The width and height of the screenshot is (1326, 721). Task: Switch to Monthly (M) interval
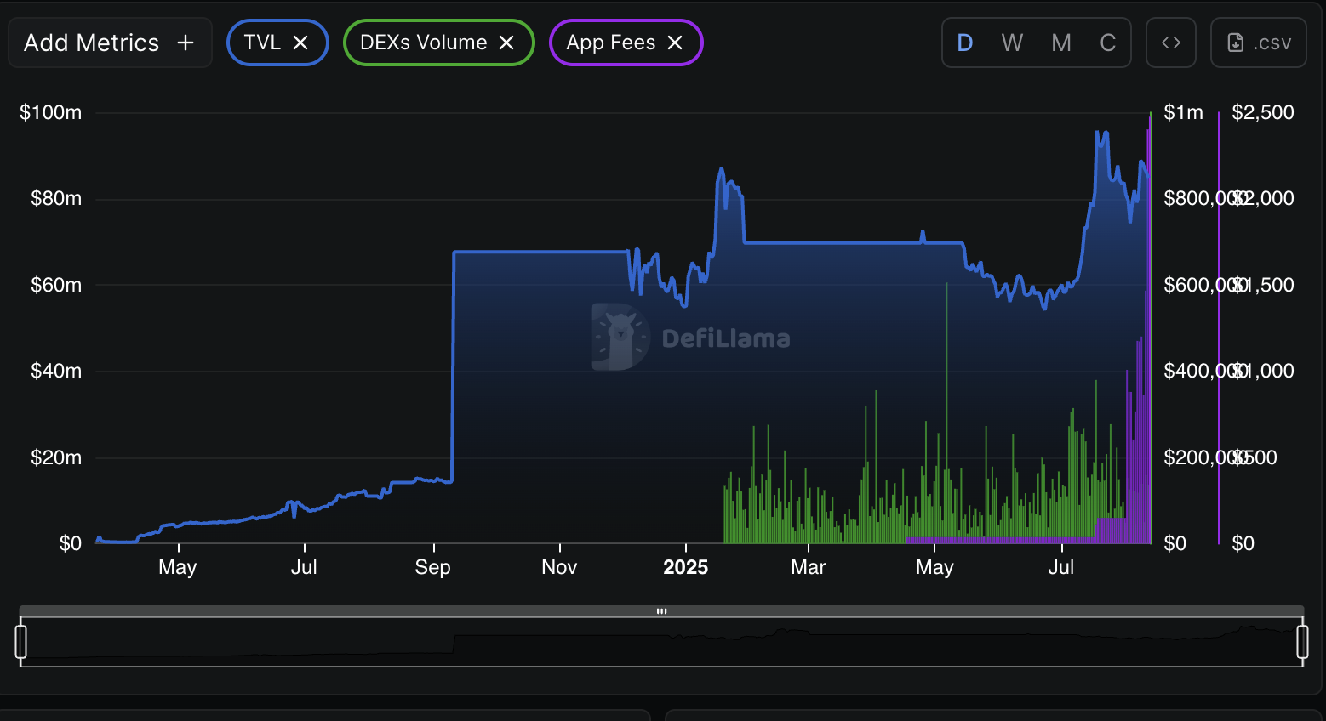(1061, 43)
